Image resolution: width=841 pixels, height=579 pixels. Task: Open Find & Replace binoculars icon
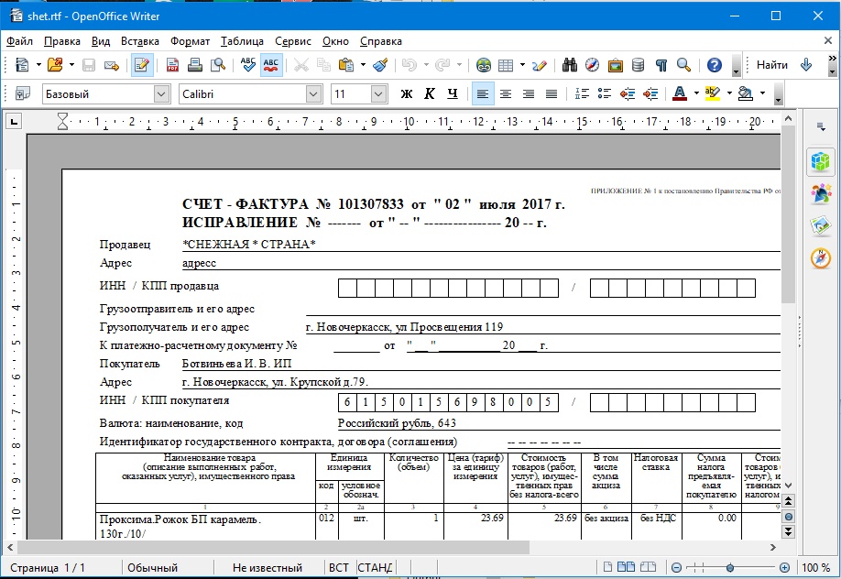570,65
